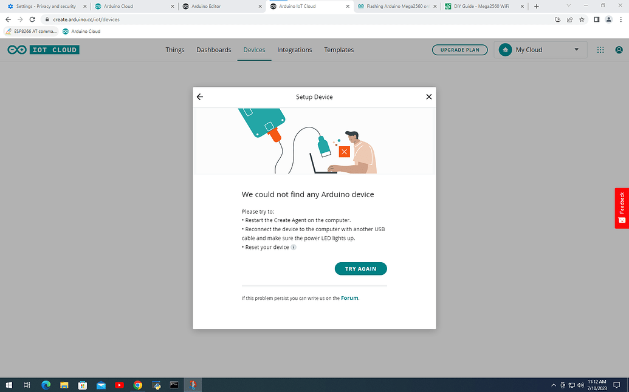Open the Dashboards tab
Viewport: 629px width, 392px height.
coord(214,50)
